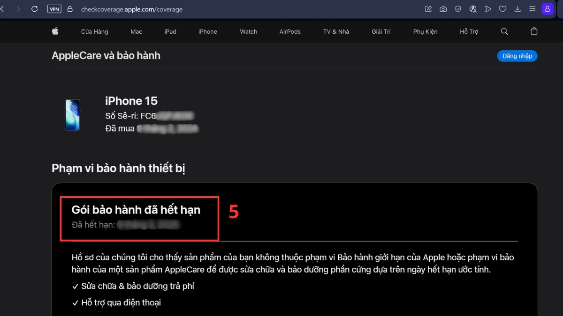Open the Giải Trí menu item
The height and width of the screenshot is (316, 563).
pyautogui.click(x=381, y=32)
